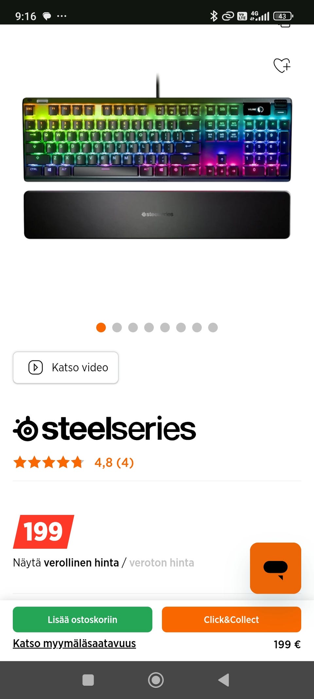This screenshot has width=314, height=699.
Task: Tap the play icon in Katso video
Action: point(36,367)
